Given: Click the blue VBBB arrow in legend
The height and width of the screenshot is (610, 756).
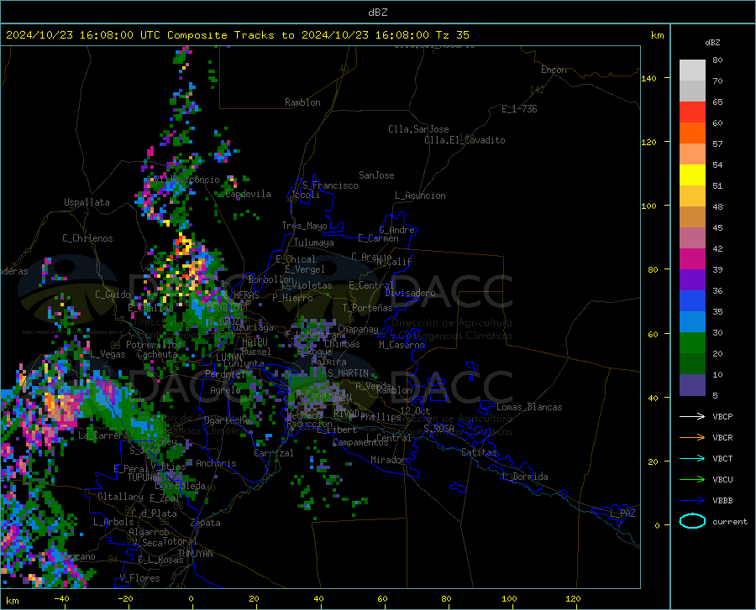Looking at the screenshot, I should click(692, 501).
